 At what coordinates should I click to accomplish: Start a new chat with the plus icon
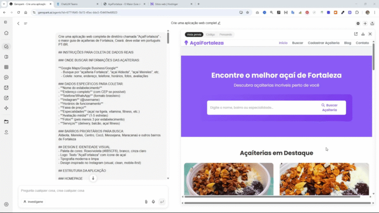click(365, 24)
